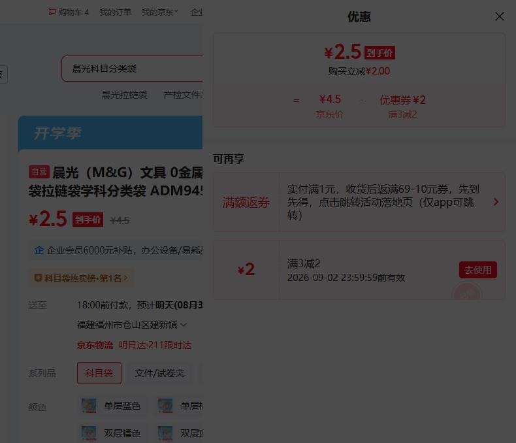The height and width of the screenshot is (443, 516).
Task: Click the 可再享 section heading
Action: (x=229, y=159)
